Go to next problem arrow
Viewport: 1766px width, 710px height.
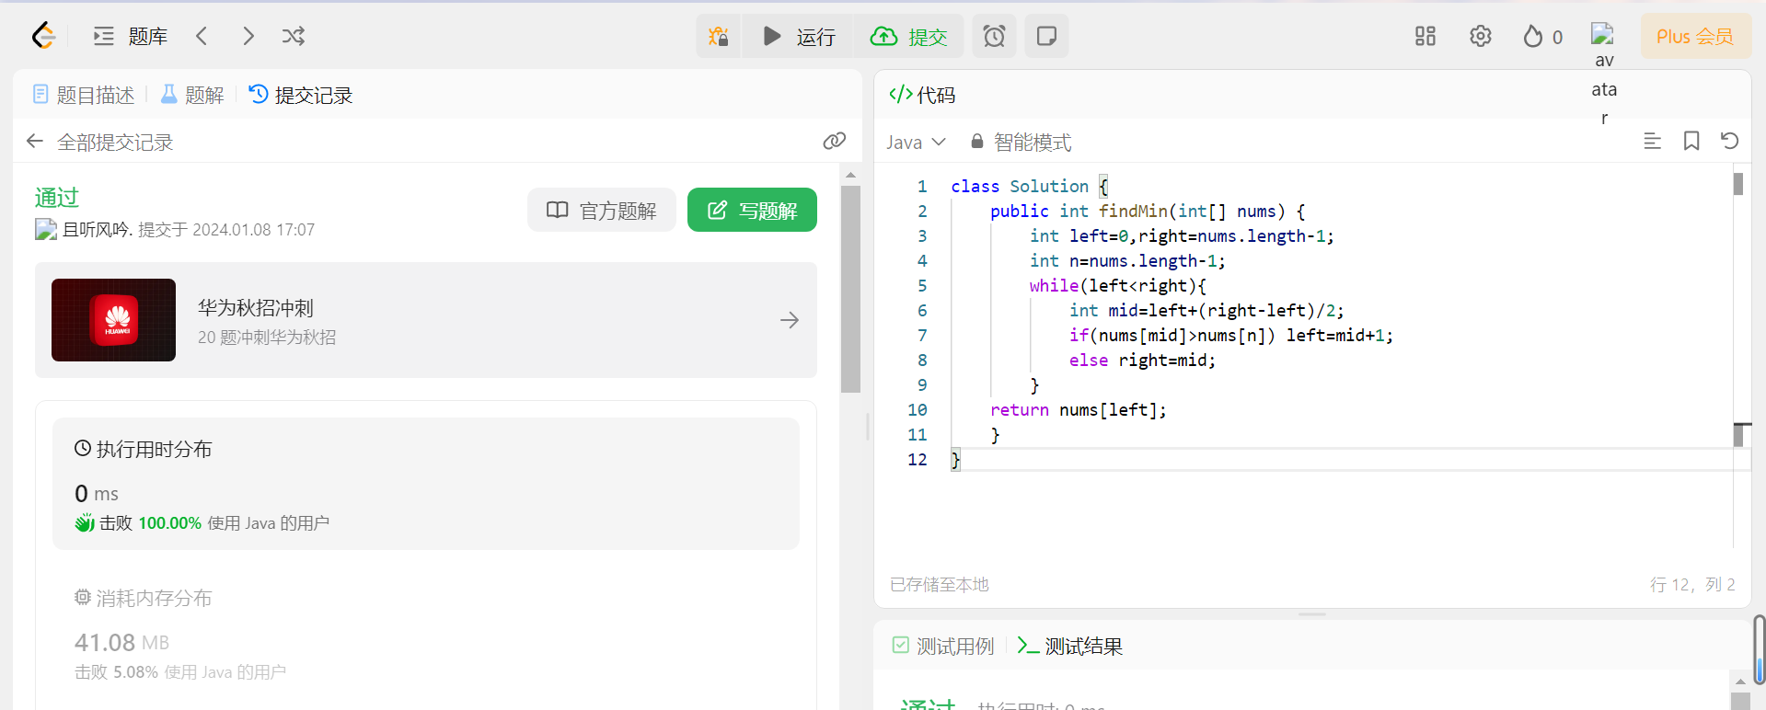click(248, 36)
